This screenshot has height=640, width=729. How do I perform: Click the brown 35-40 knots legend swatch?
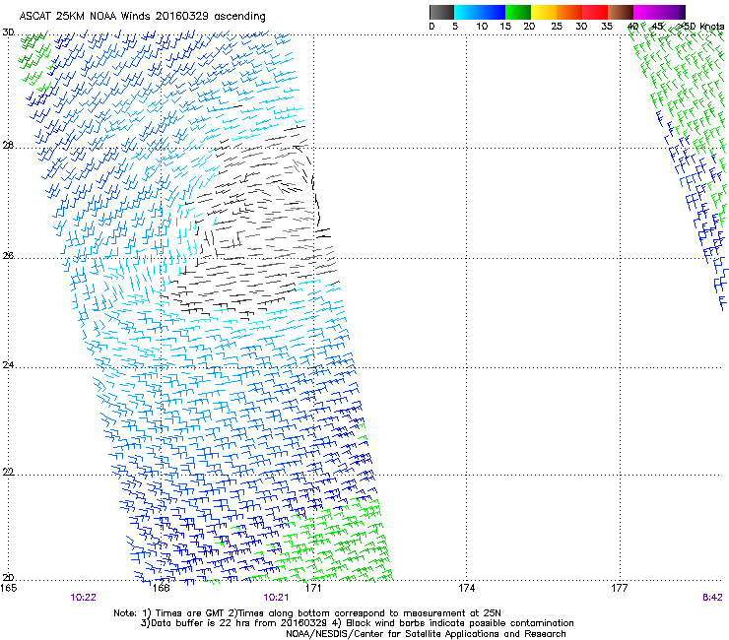tap(621, 12)
